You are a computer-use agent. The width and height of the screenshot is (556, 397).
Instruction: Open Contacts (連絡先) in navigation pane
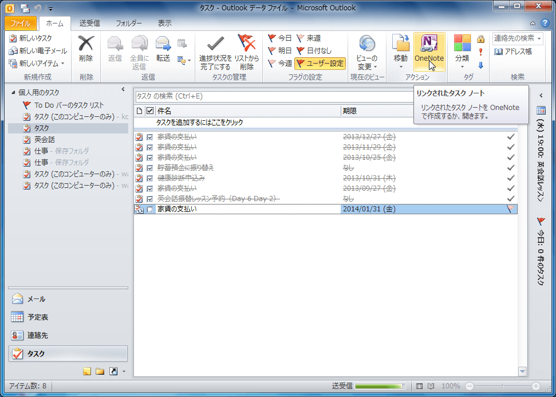pyautogui.click(x=68, y=335)
